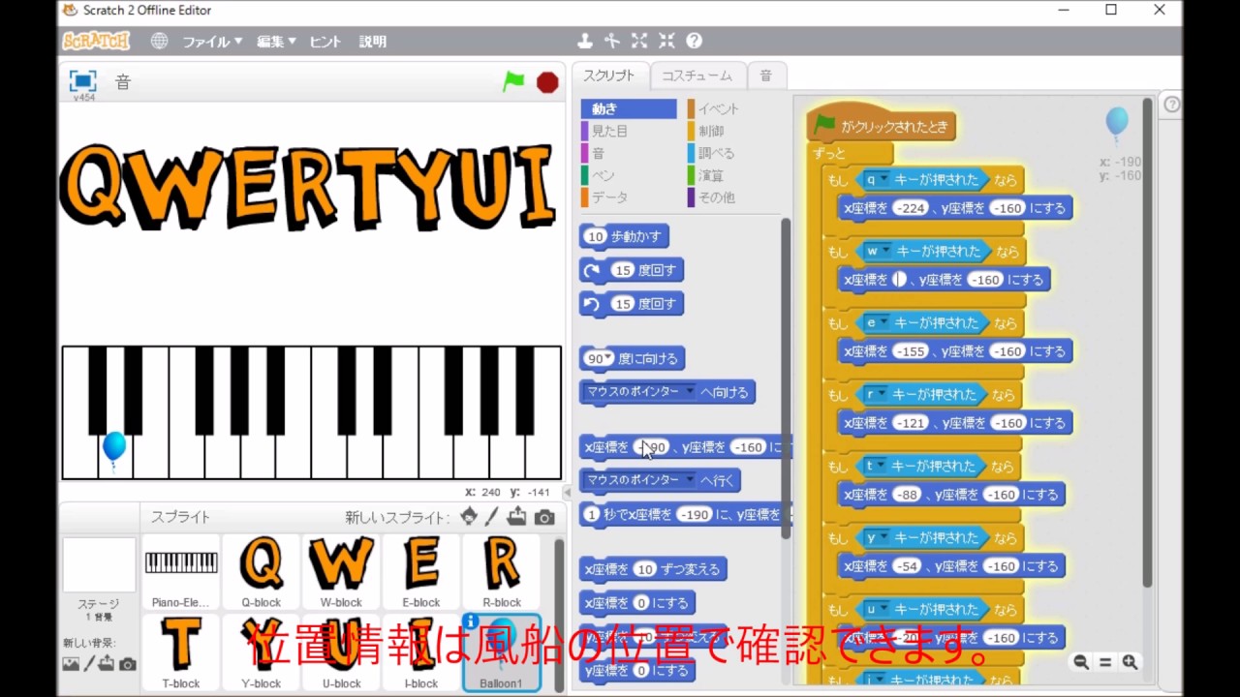
Task: Zoom out the scripts area
Action: tap(1081, 662)
